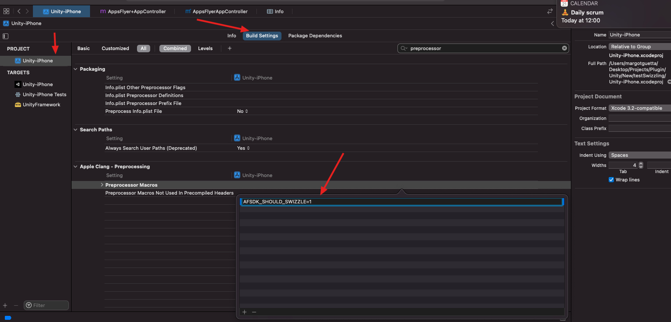Click the magnifier in the search field
The width and height of the screenshot is (671, 322).
click(403, 48)
